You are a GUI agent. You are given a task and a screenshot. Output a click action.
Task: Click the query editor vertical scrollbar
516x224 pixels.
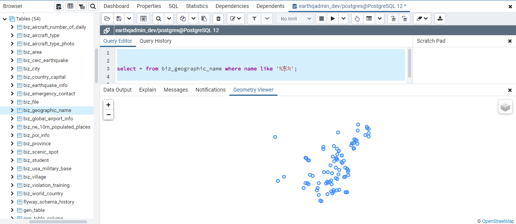pyautogui.click(x=409, y=62)
